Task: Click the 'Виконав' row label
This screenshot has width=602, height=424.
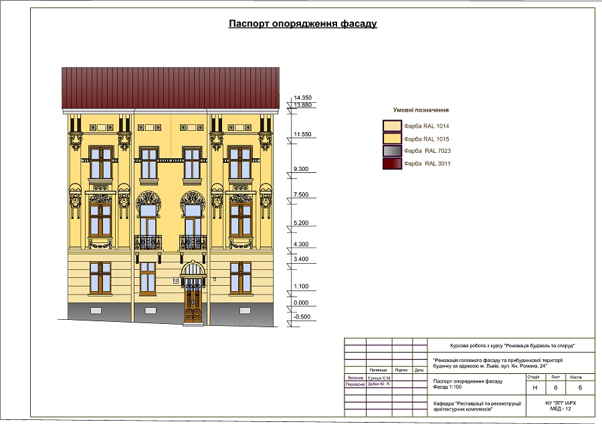Action: (x=355, y=378)
